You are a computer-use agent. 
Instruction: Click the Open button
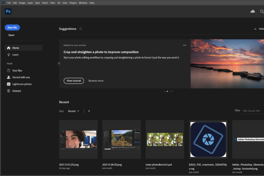pyautogui.click(x=11, y=35)
